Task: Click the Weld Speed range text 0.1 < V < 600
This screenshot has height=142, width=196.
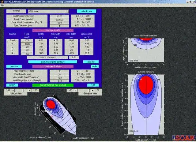Action: [83, 16]
